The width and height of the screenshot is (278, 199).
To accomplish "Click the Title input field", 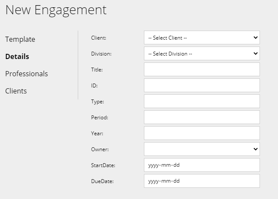I will click(x=202, y=69).
